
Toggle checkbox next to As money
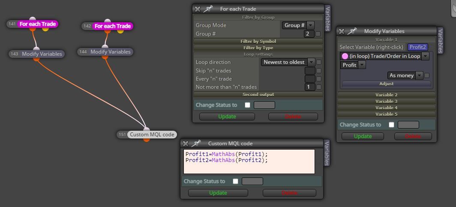tap(426, 75)
